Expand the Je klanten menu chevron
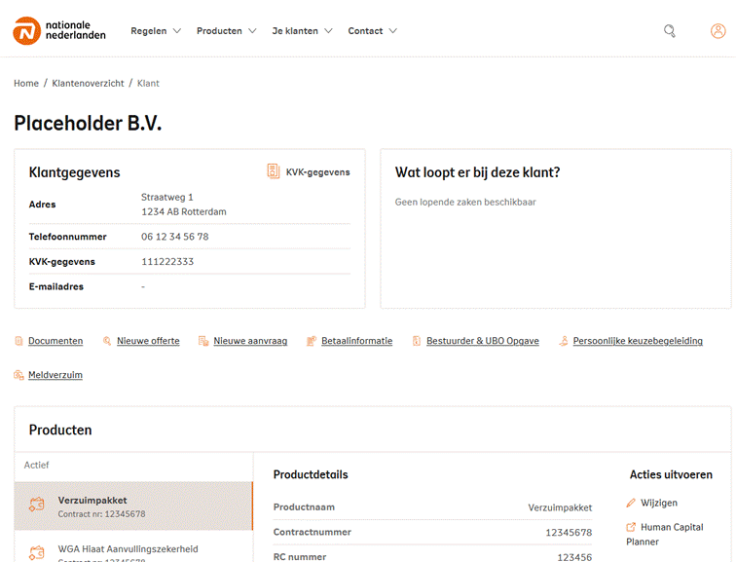Image resolution: width=736 pixels, height=562 pixels. click(329, 31)
